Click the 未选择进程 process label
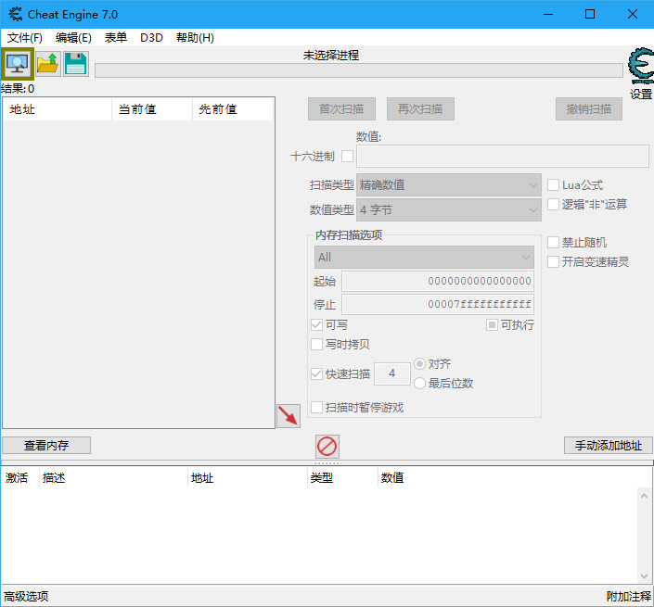The height and width of the screenshot is (607, 654). coord(331,56)
